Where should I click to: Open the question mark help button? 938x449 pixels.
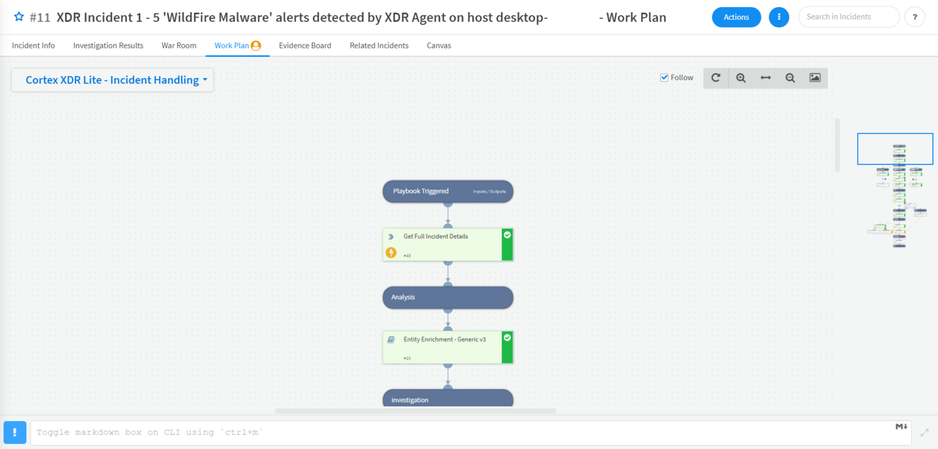915,17
